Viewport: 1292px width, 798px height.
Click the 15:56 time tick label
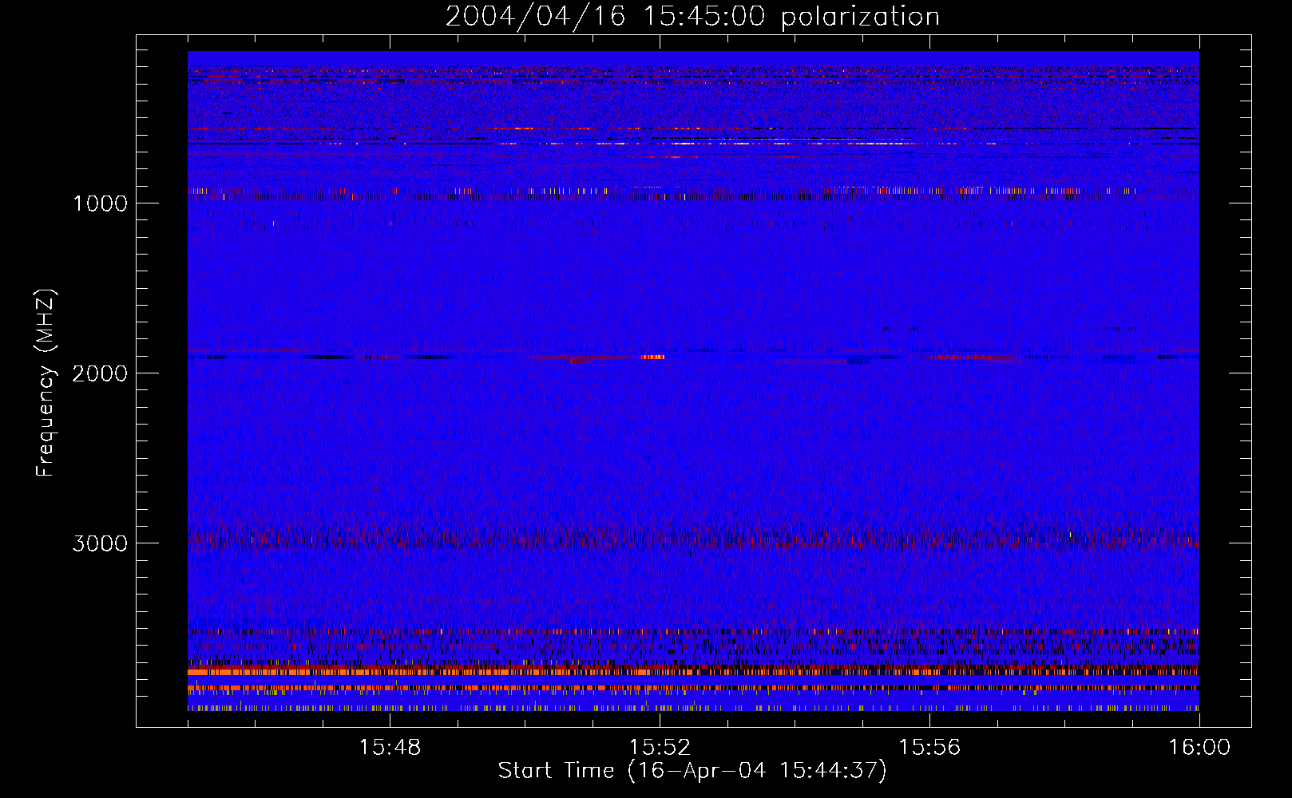(929, 748)
